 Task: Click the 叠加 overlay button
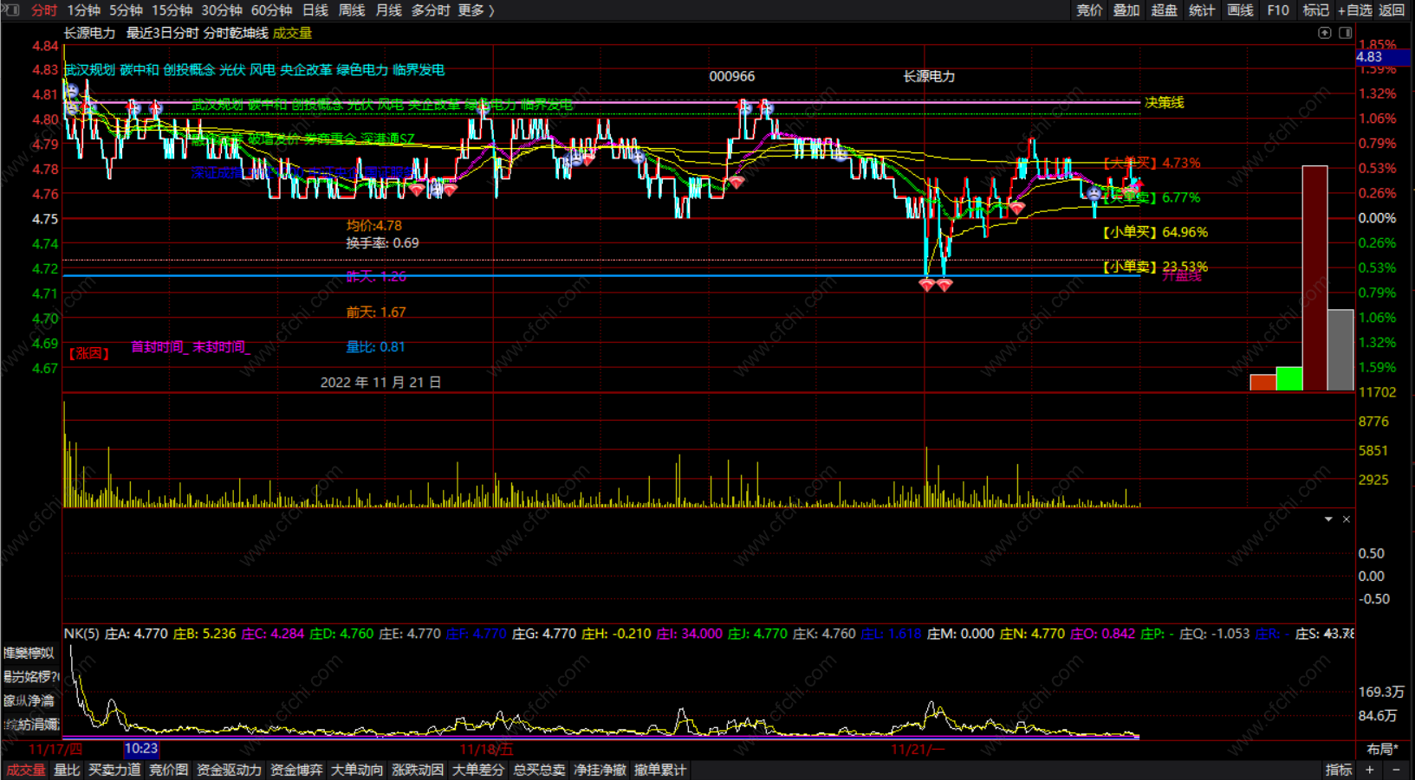(x=1126, y=10)
